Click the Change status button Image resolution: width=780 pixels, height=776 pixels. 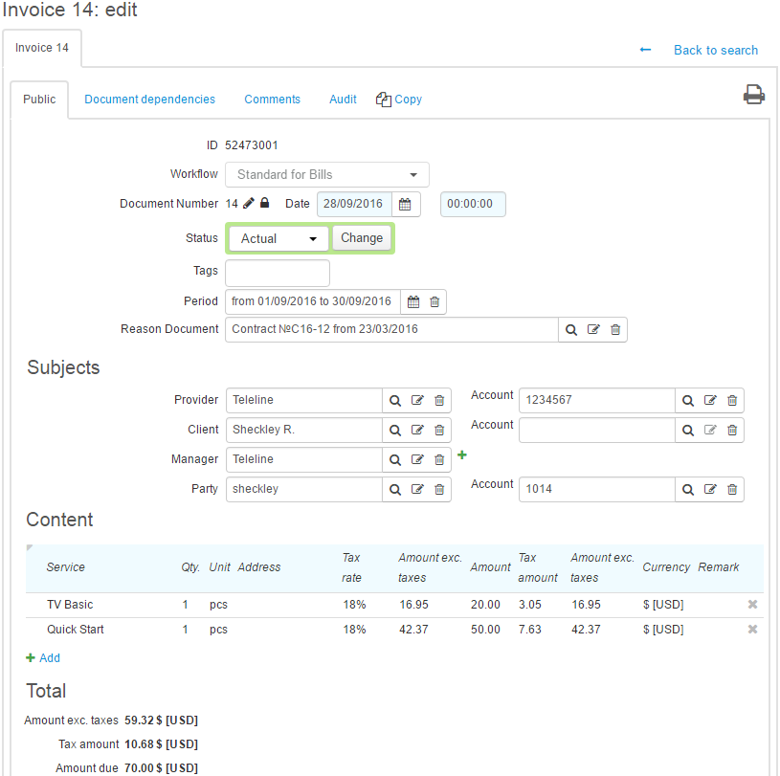click(362, 238)
